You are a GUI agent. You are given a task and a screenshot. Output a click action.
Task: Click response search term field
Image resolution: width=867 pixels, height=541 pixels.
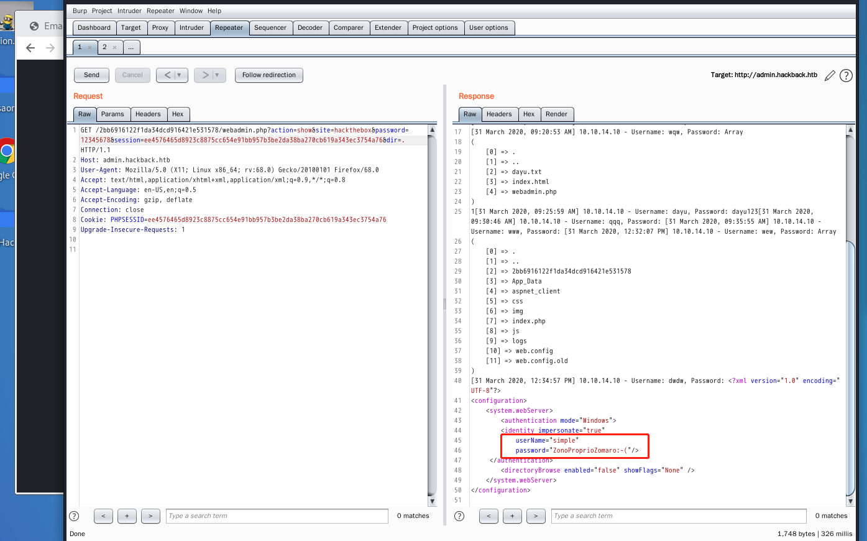click(679, 516)
